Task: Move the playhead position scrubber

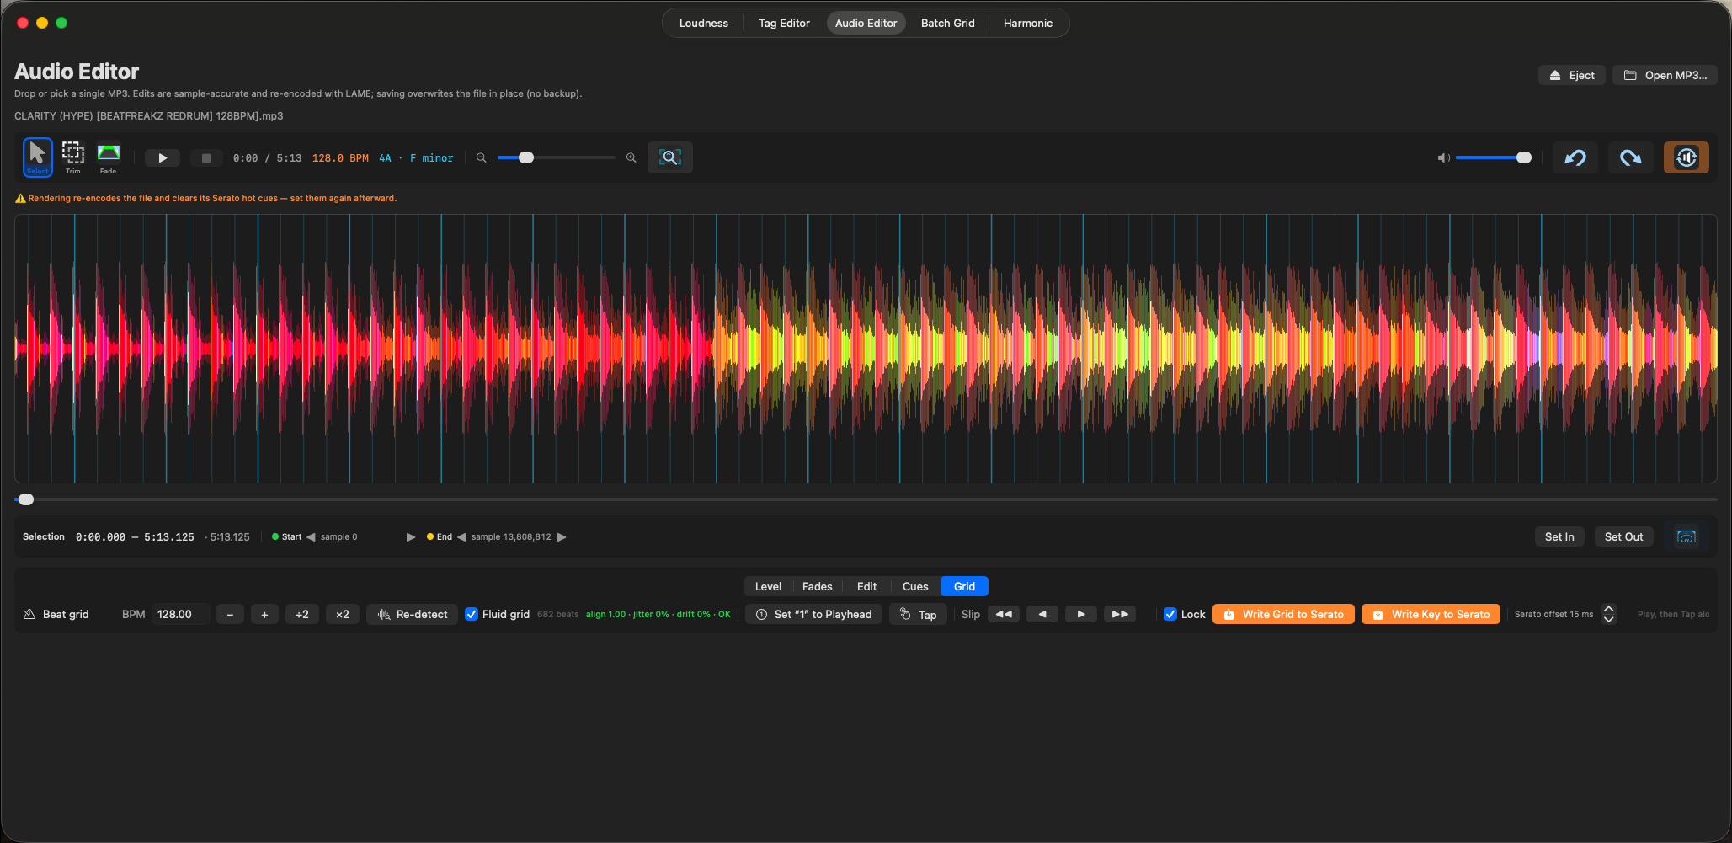Action: (26, 499)
